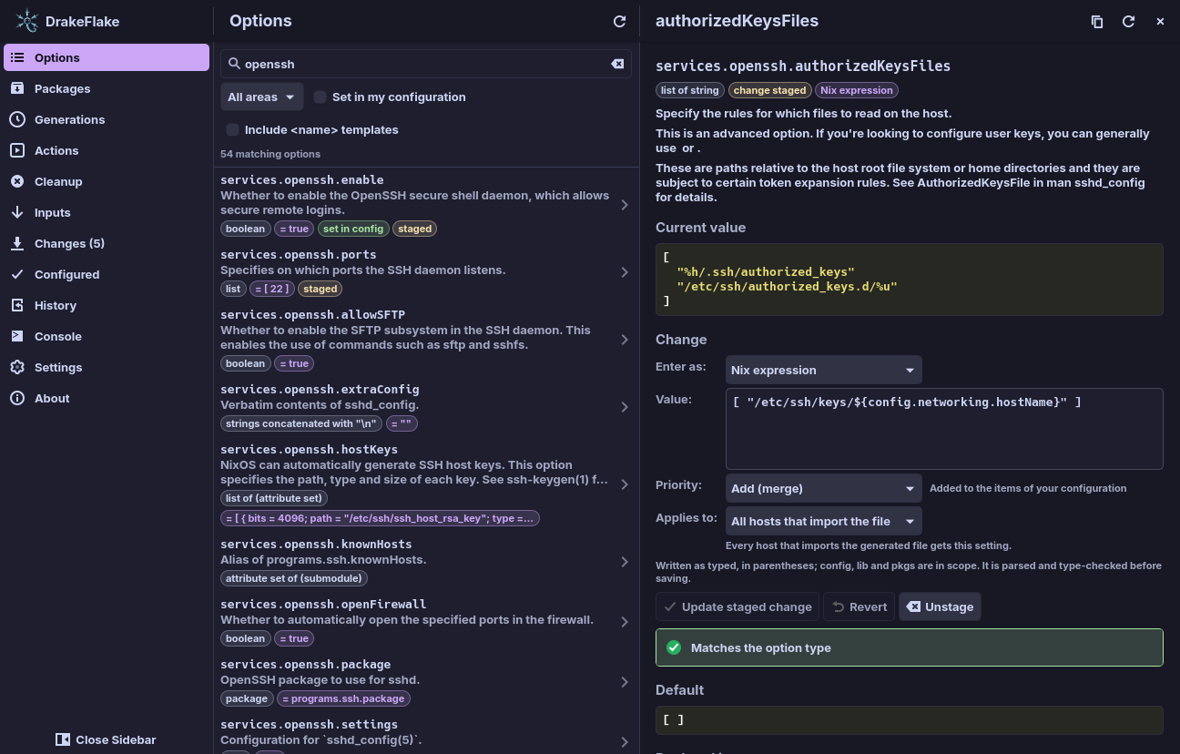
Task: Close the authorizedKeysFiles detail panel
Action: tap(1160, 21)
